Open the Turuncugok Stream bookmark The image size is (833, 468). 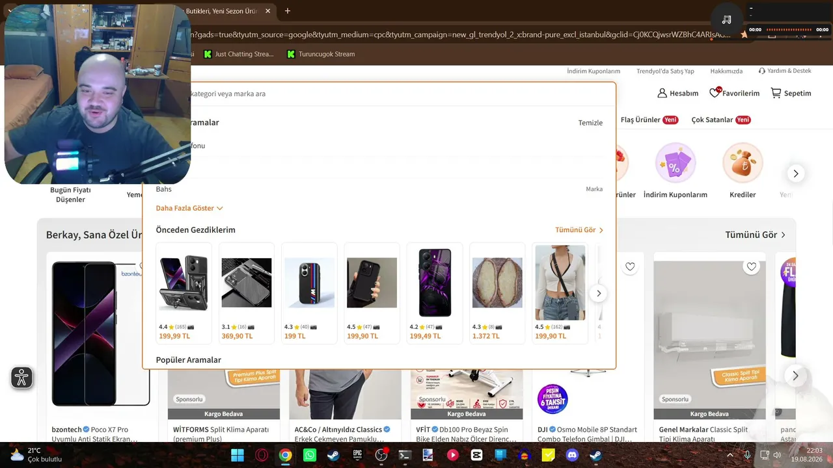tap(321, 54)
